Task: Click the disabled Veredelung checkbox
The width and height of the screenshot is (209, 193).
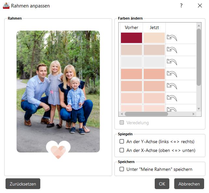Action: (122, 122)
